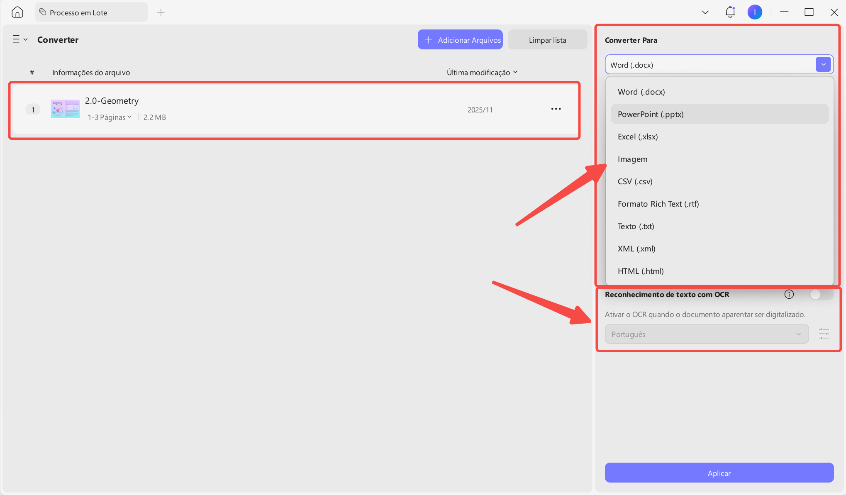The image size is (846, 495).
Task: Open OCR settings sliders icon
Action: pyautogui.click(x=824, y=334)
